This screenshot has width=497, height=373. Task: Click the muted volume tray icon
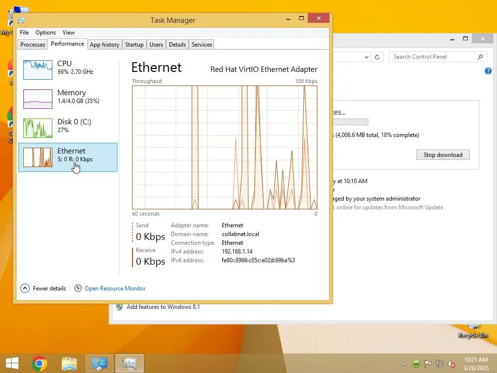click(451, 364)
